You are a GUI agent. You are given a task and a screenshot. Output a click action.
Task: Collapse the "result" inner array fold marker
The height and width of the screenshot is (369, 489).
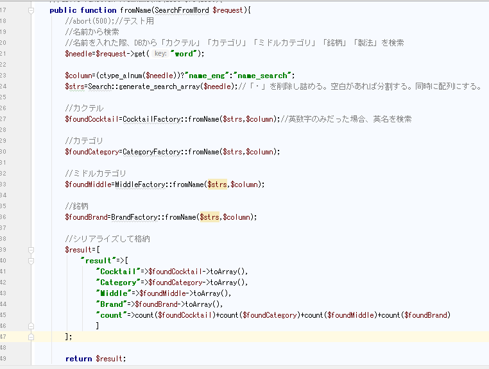pyautogui.click(x=31, y=261)
